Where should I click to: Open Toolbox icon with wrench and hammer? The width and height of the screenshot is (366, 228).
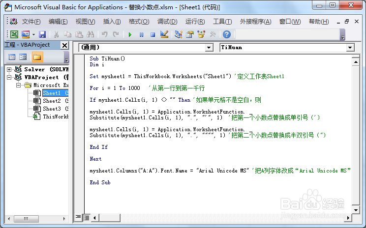point(213,34)
